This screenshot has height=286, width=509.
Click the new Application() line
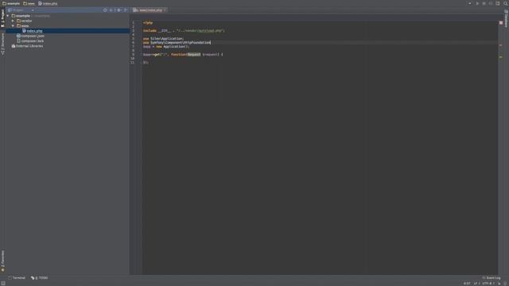pyautogui.click(x=166, y=46)
